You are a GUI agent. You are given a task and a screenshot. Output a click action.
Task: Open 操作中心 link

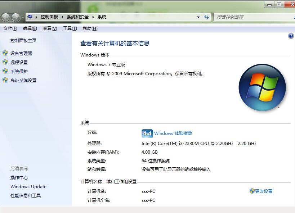click(x=19, y=177)
